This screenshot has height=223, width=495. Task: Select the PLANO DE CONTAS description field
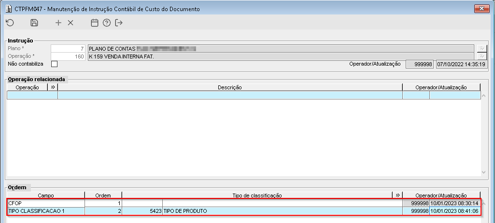[281, 49]
